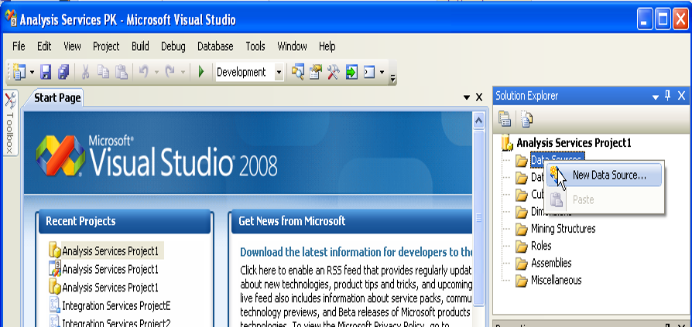Viewport: 692px width, 327px height.
Task: Click the Show All Files icon in Solution Explorer
Action: (526, 118)
